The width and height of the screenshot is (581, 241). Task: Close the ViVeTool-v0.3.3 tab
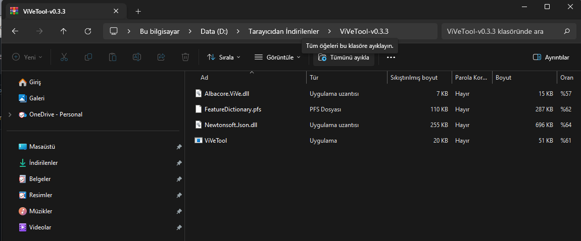click(116, 11)
